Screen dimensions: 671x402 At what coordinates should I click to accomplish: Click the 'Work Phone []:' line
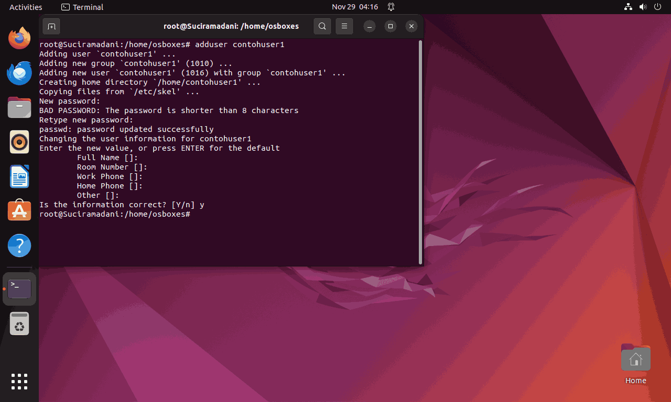110,176
